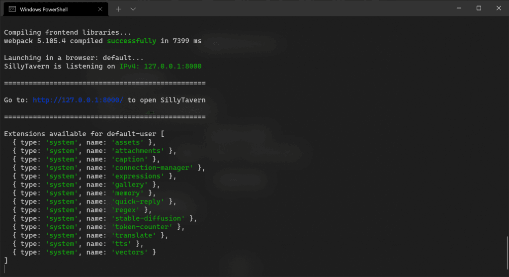Click the 'memory' extension name
Viewport: 509px width, 277px height.
point(128,193)
